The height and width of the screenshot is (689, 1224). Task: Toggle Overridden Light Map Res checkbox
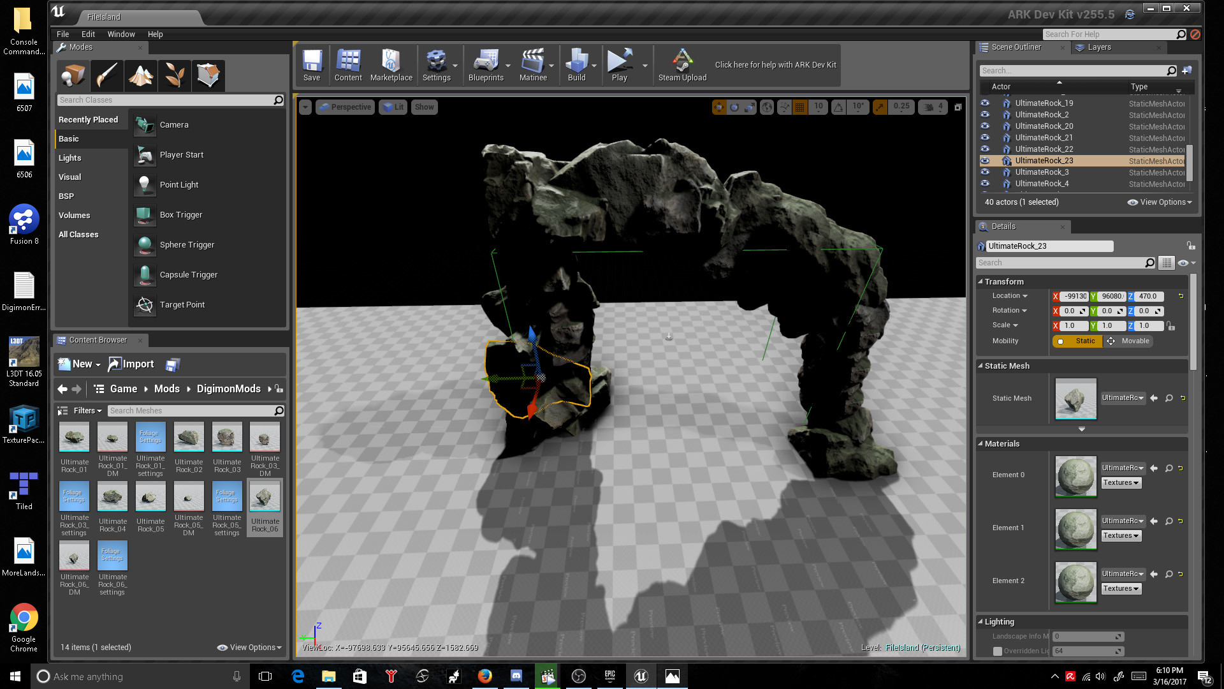pyautogui.click(x=998, y=651)
